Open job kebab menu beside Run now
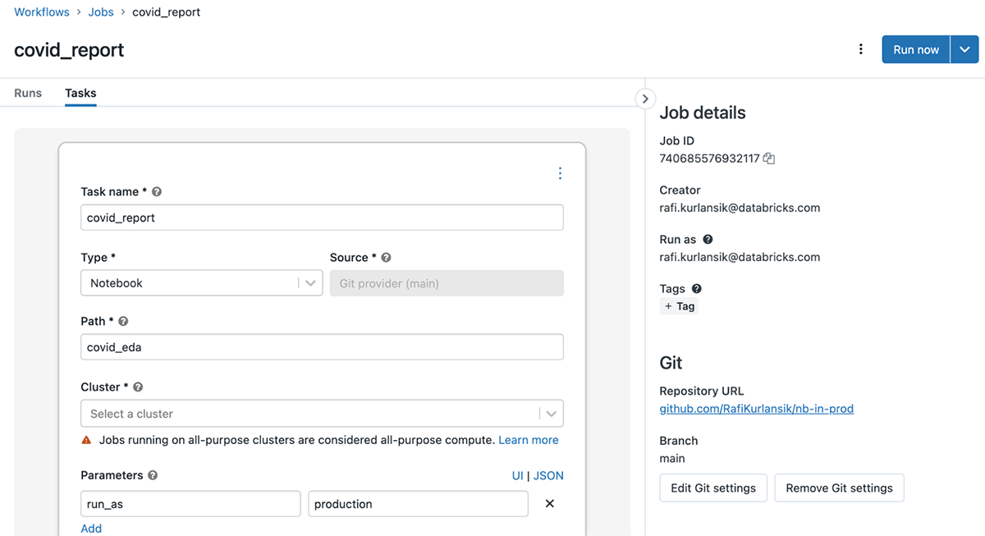 [860, 49]
